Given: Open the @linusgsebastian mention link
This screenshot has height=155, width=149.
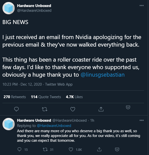Looking at the screenshot, I should pyautogui.click(x=103, y=75).
